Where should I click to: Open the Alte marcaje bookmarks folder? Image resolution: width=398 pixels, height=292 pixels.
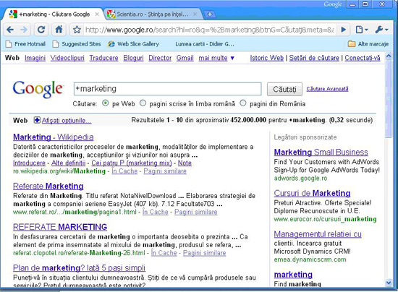[x=368, y=44]
